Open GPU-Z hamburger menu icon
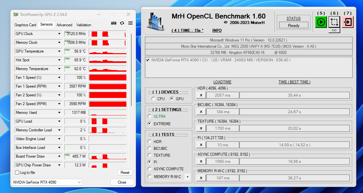Screen dimensions: 363x193 point(131,23)
